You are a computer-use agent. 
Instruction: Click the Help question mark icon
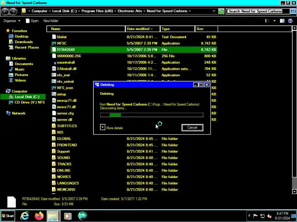point(290,21)
